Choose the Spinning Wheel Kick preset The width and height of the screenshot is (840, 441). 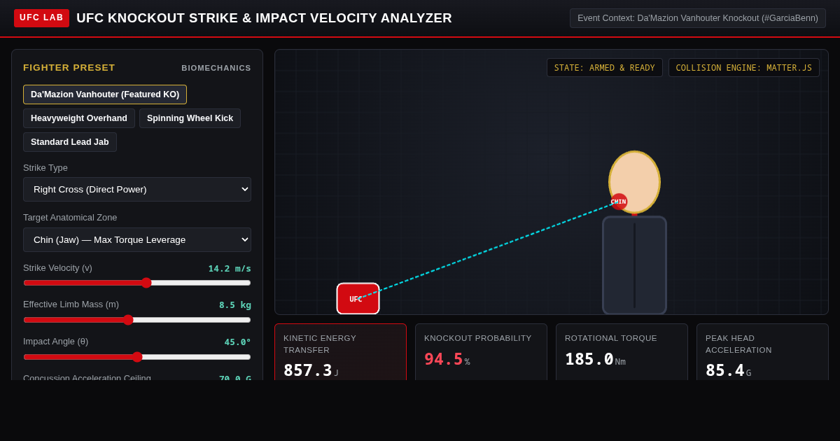pos(190,118)
